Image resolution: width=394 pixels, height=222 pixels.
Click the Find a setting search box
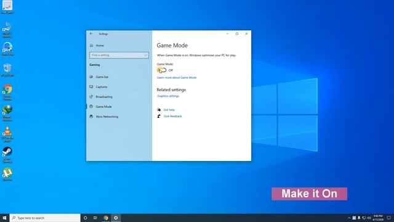(119, 55)
